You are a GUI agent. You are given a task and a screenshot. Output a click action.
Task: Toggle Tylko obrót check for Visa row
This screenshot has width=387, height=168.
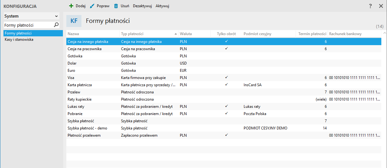click(x=226, y=77)
